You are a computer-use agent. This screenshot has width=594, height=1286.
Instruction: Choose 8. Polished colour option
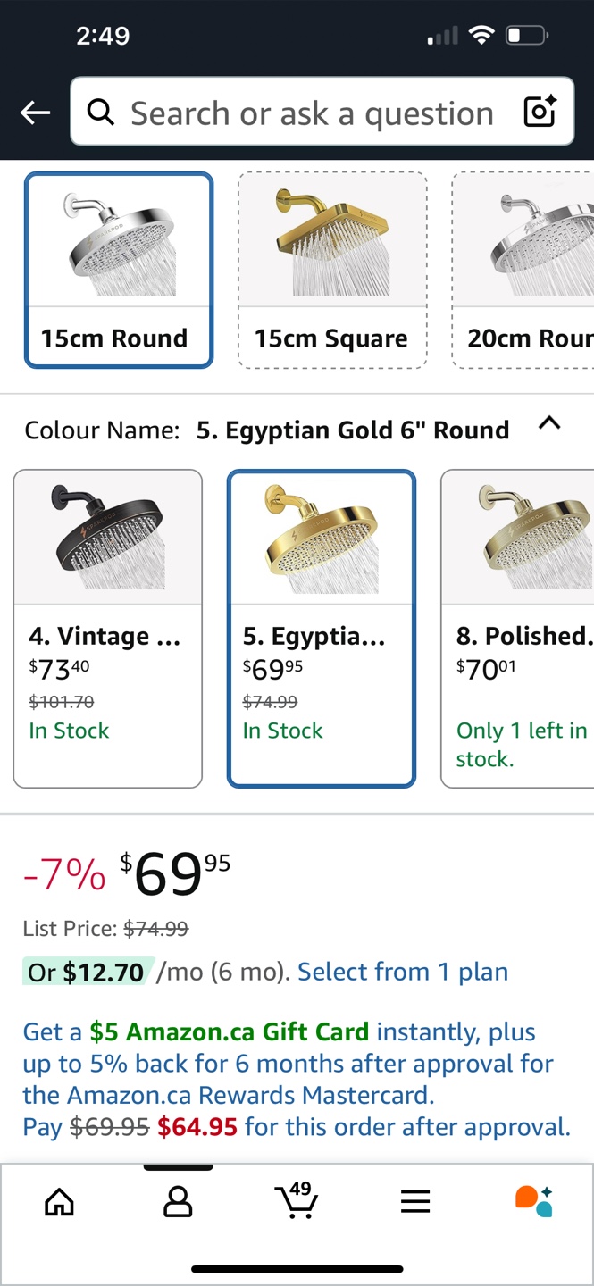520,628
